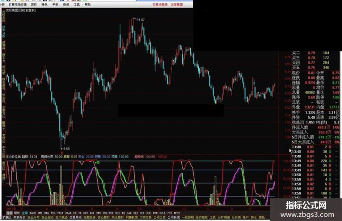Click the 现价 8.81 quote row
The width and height of the screenshot is (342, 221).
pyautogui.click(x=304, y=73)
